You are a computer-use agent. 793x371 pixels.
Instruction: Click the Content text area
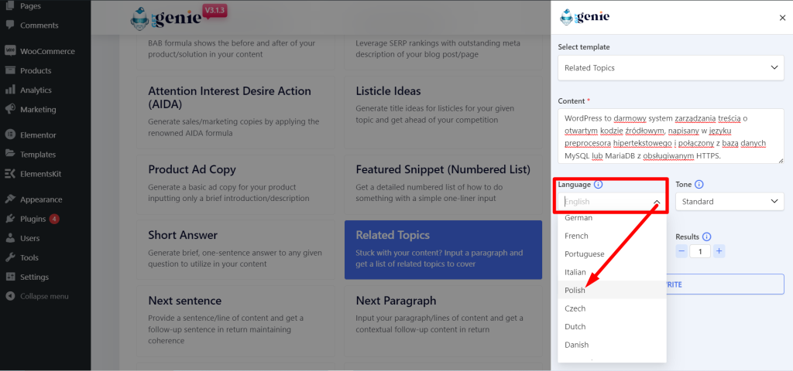point(671,136)
